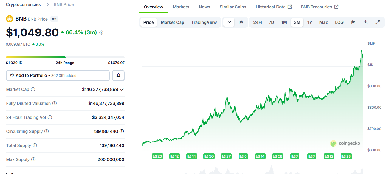
Task: Click the $800.00 axis label
Action: tap(374, 108)
